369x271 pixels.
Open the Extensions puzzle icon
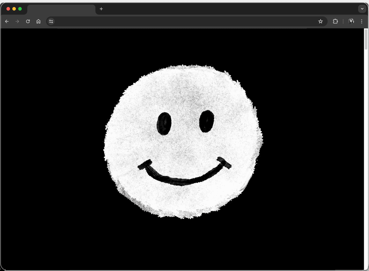pos(335,21)
